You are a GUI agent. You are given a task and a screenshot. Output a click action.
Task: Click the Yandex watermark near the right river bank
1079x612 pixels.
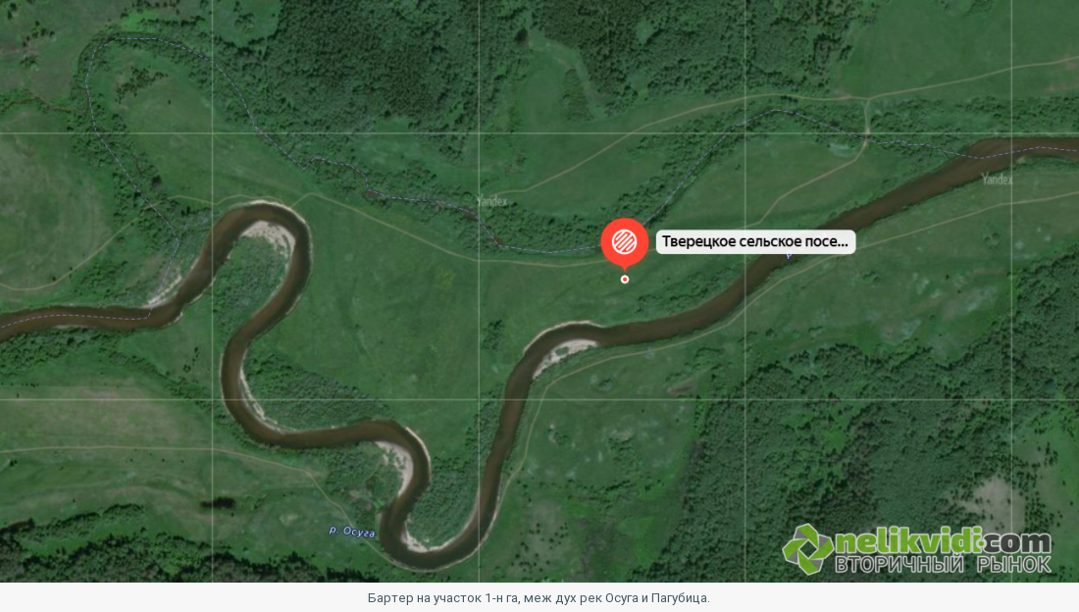[x=998, y=179]
